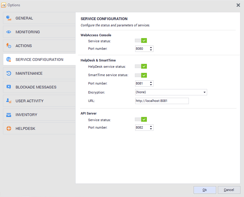Toggle SmartTime service status switch
244x197 pixels.
click(141, 75)
